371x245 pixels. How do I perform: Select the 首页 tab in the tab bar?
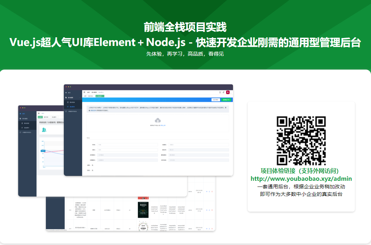point(85,96)
